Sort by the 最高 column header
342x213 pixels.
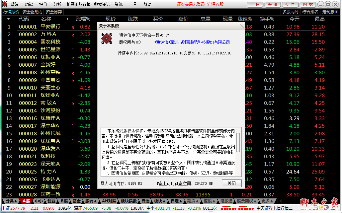click(319, 19)
